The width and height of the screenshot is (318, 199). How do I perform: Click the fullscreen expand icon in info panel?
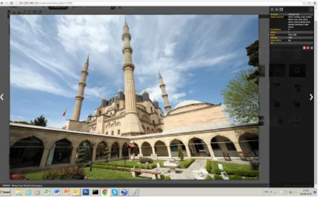(x=281, y=9)
